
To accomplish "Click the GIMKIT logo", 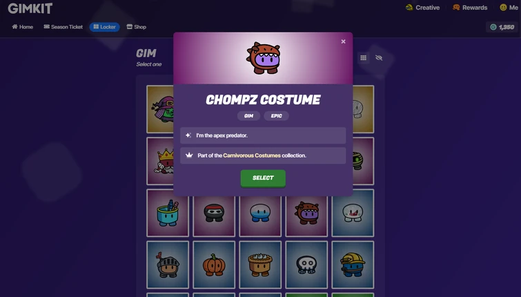I will click(x=30, y=8).
